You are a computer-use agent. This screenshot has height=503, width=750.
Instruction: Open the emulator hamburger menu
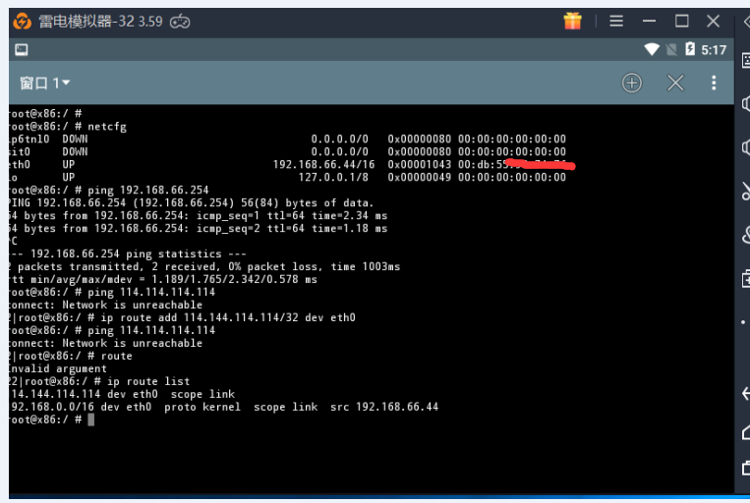click(x=616, y=21)
